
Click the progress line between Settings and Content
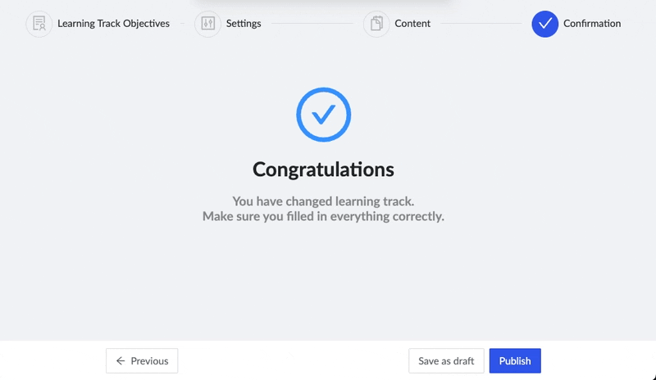(x=312, y=24)
